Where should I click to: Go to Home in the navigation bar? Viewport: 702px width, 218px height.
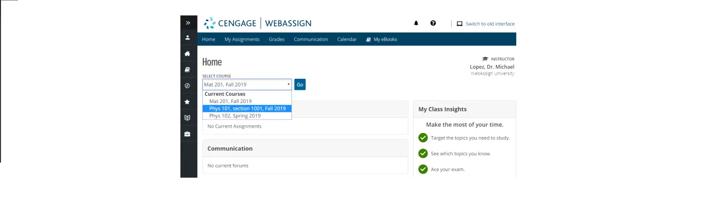pos(209,39)
